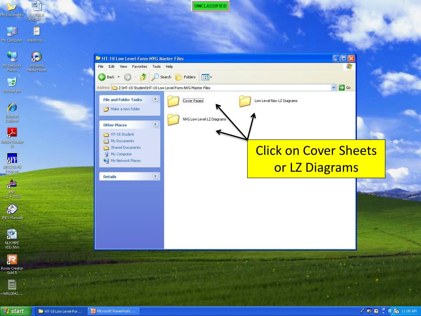This screenshot has width=421, height=316.
Task: Go back with the Back button
Action: tap(106, 77)
